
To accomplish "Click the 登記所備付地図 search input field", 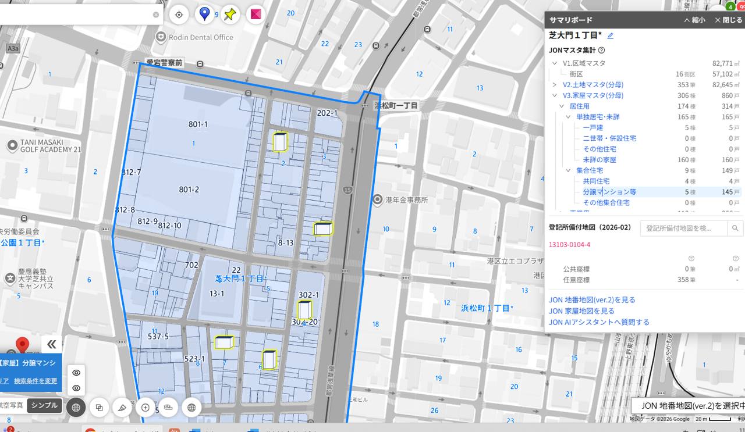I will 684,229.
